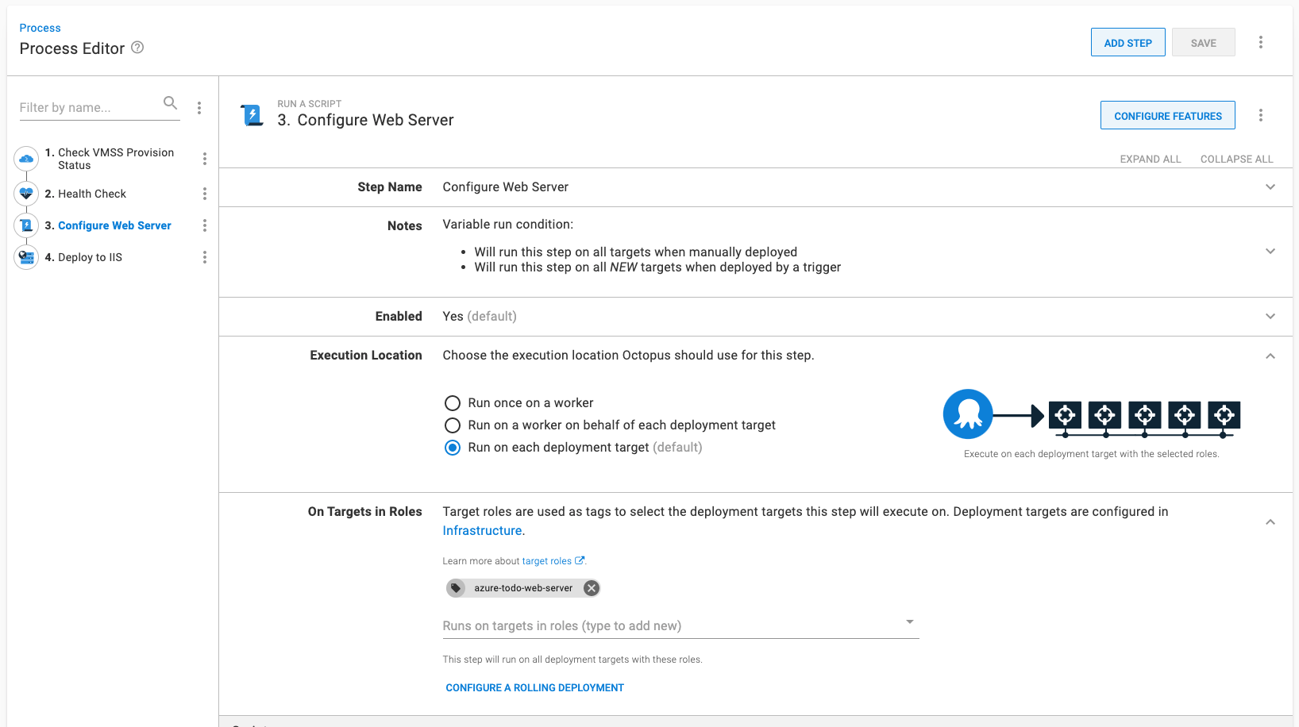Open the Runs on targets in roles dropdown

click(x=909, y=622)
